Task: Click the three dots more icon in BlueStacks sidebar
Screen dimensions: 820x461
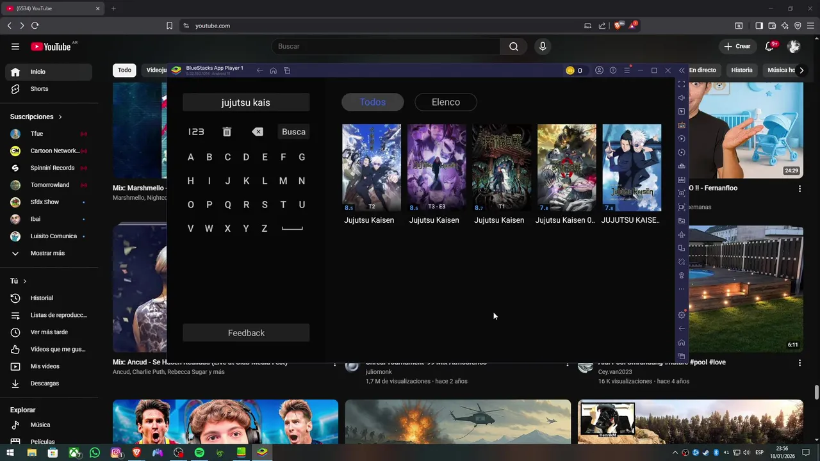Action: [682, 289]
